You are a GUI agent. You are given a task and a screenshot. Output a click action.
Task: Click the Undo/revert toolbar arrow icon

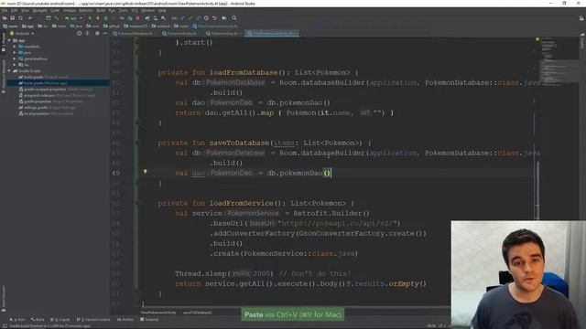pyautogui.click(x=214, y=18)
